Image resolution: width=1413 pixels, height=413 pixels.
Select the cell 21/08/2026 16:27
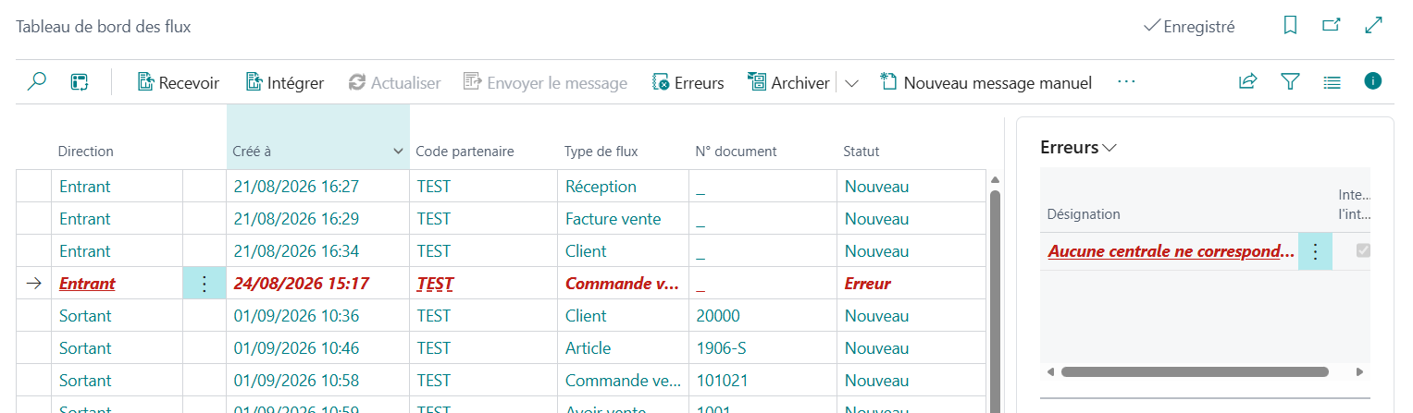(x=317, y=187)
